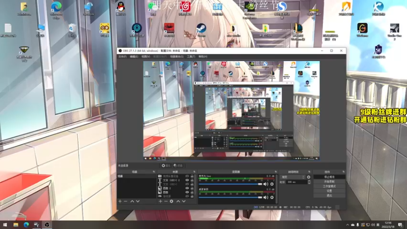Adjust the 桌面音频 volume slider
The image size is (407, 229).
click(230, 197)
